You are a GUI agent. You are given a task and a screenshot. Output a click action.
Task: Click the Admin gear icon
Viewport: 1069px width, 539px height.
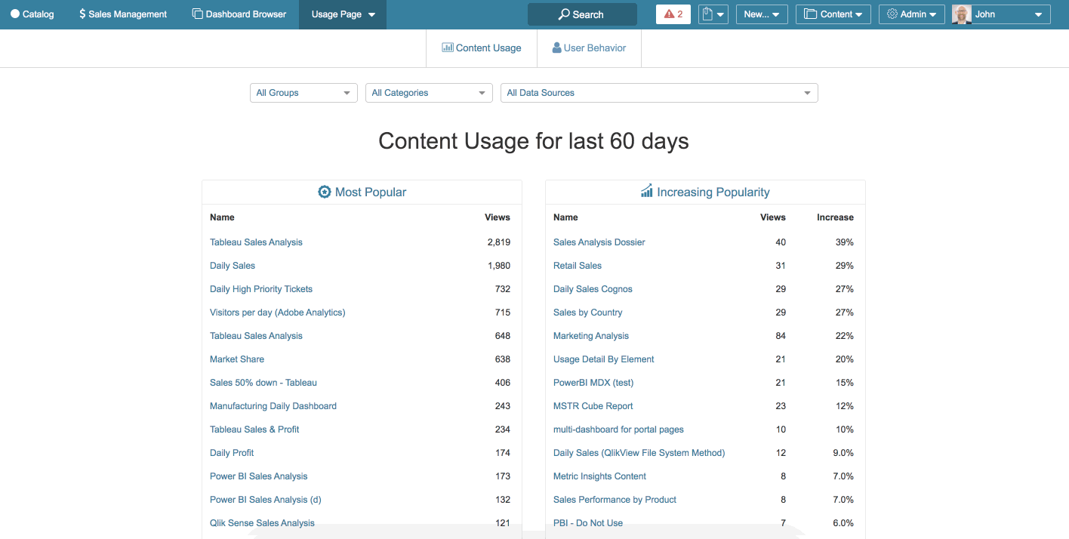[x=892, y=14]
